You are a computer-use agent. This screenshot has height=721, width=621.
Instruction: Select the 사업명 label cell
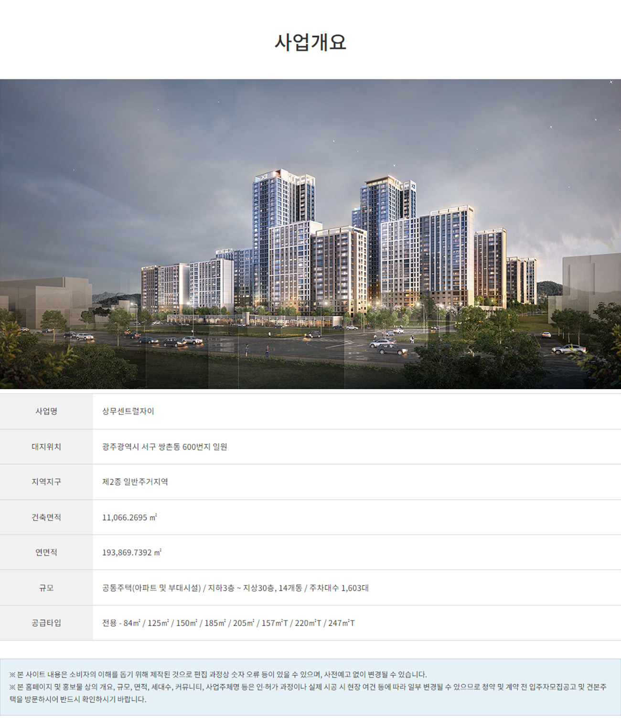pos(46,411)
